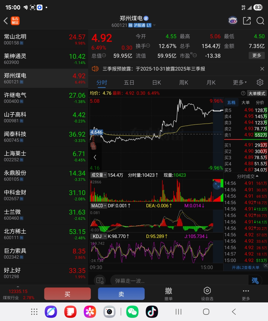Image resolution: width=268 pixels, height=321 pixels.
Task: Switch to the 日K tab
Action: pos(156,83)
